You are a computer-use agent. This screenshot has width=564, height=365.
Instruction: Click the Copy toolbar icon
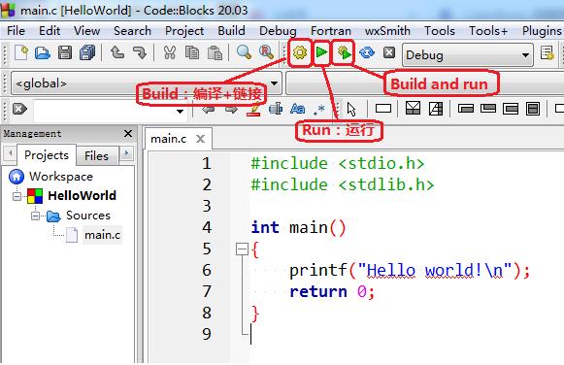(191, 52)
